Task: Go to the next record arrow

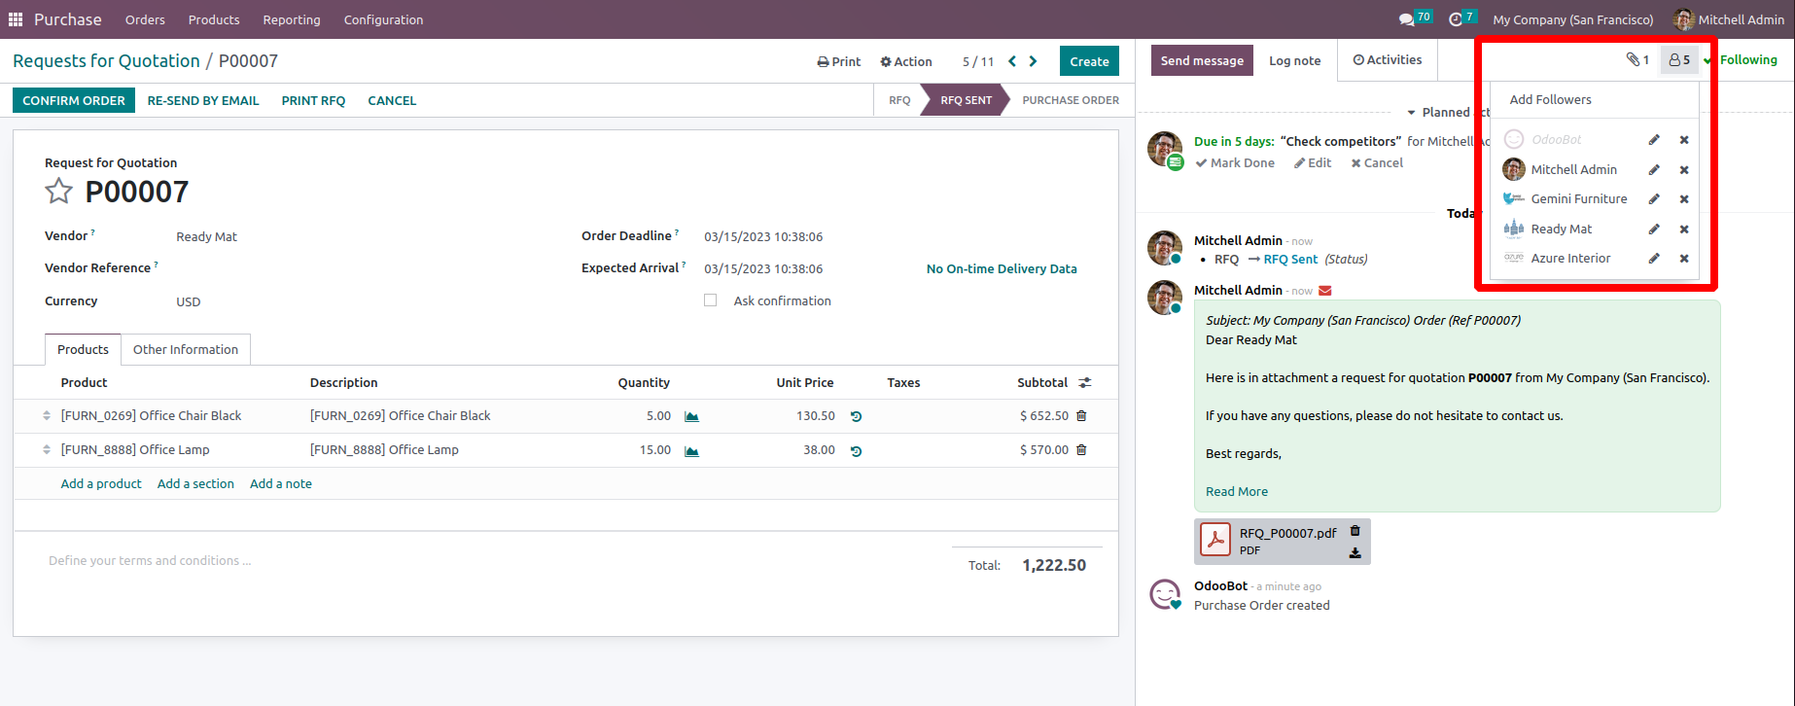Action: 1034,61
